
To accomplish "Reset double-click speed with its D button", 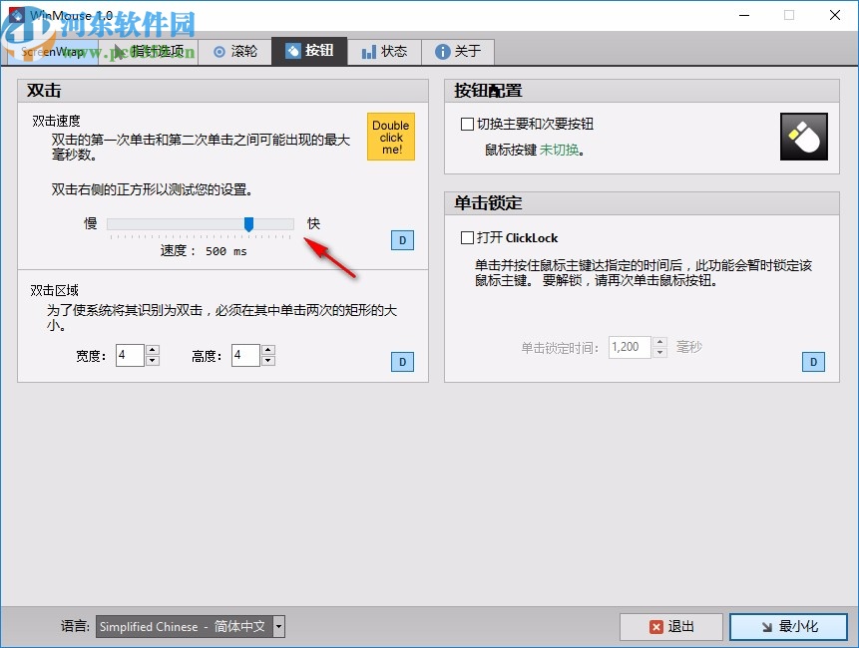I will click(x=403, y=240).
